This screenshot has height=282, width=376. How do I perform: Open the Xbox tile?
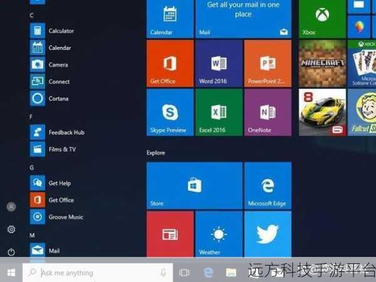click(322, 19)
